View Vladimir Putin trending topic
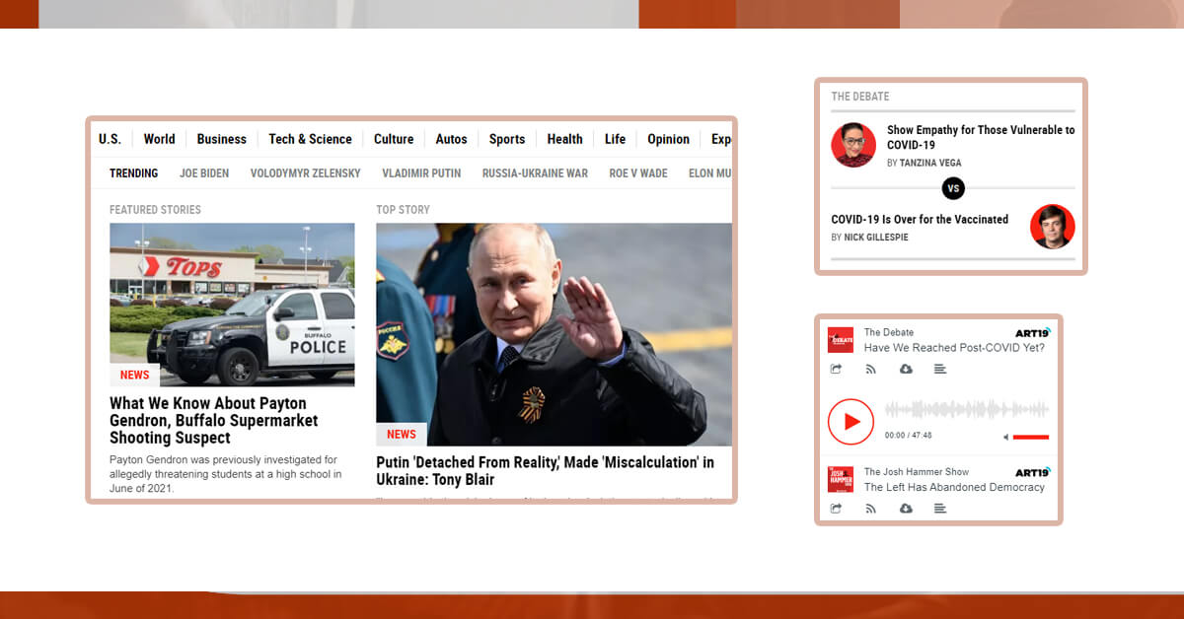 (421, 173)
